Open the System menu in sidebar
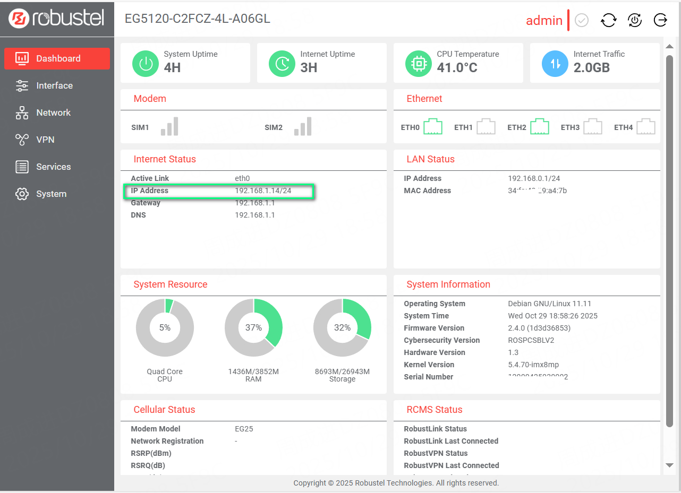Image resolution: width=681 pixels, height=493 pixels. coord(51,194)
